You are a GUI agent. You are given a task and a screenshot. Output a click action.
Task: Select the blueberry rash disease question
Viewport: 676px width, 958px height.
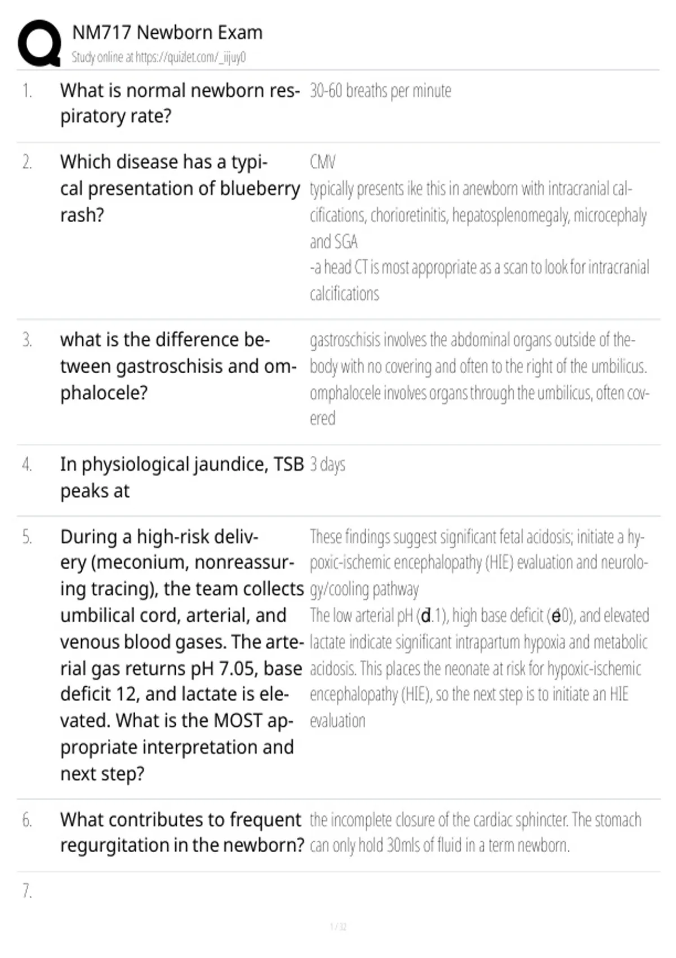[180, 188]
